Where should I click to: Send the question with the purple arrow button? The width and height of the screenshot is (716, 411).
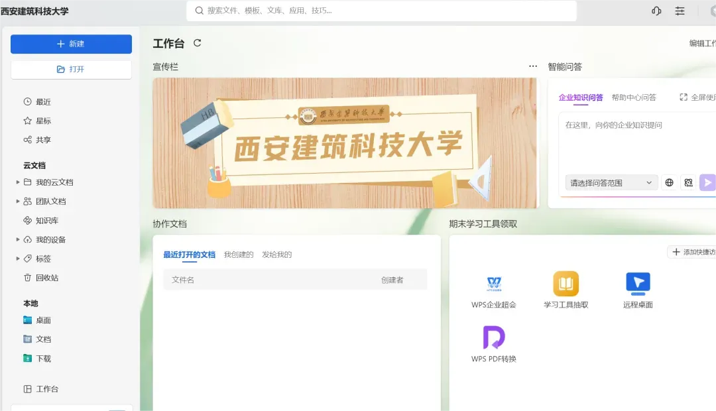click(x=707, y=183)
